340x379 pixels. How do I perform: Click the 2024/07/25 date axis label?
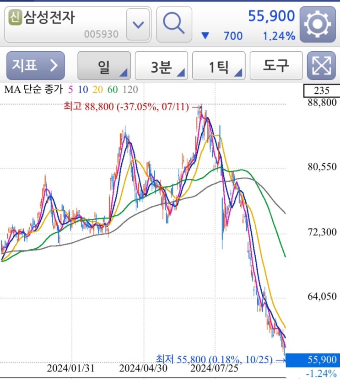(x=215, y=368)
